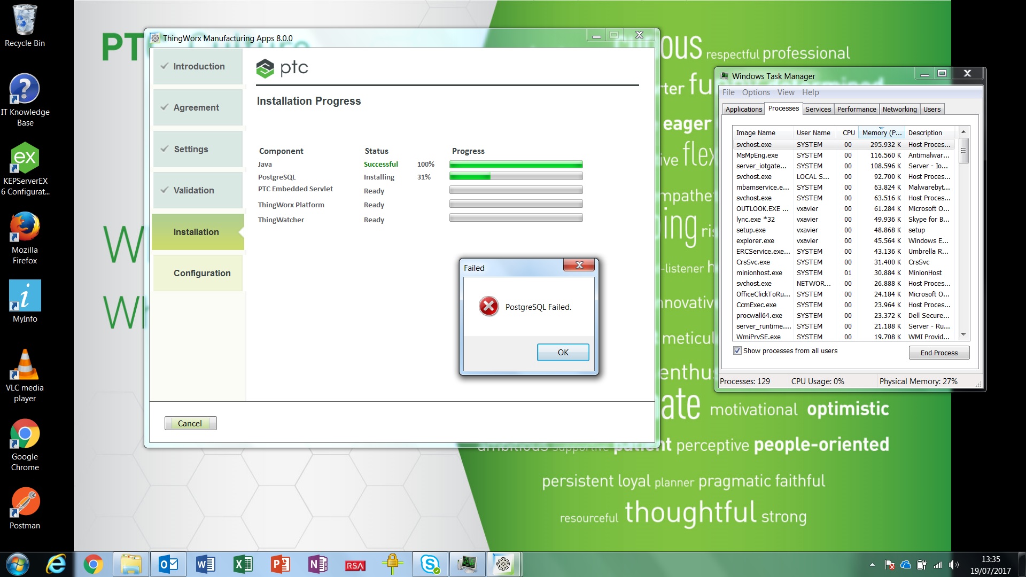Launch VLC media player from desktop

(25, 376)
